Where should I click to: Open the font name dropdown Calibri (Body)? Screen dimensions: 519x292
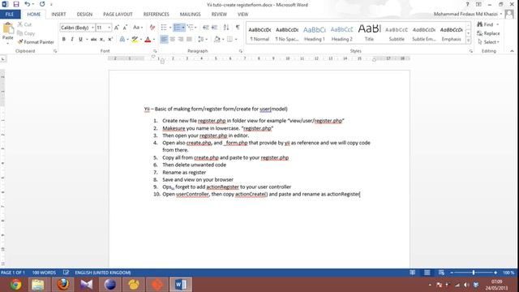point(92,28)
